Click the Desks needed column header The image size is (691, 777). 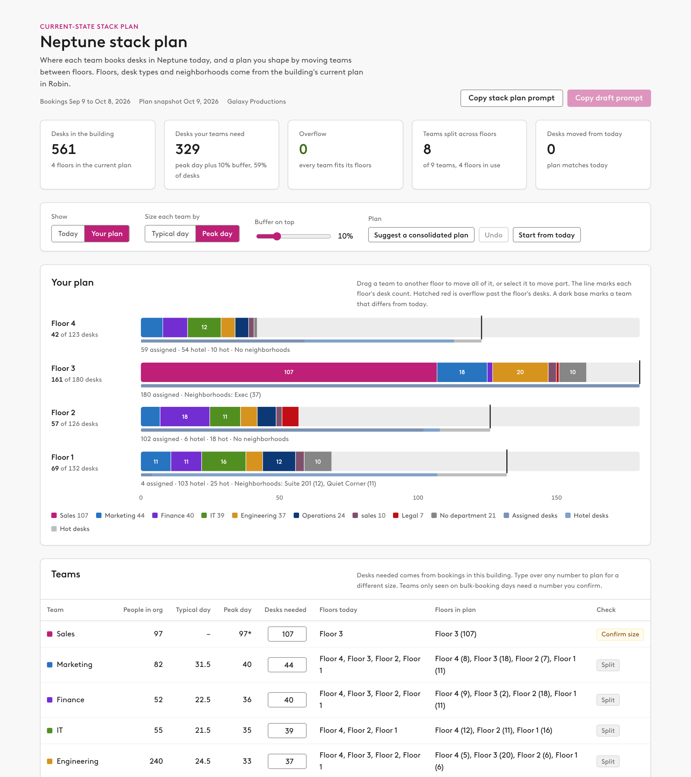pos(285,610)
